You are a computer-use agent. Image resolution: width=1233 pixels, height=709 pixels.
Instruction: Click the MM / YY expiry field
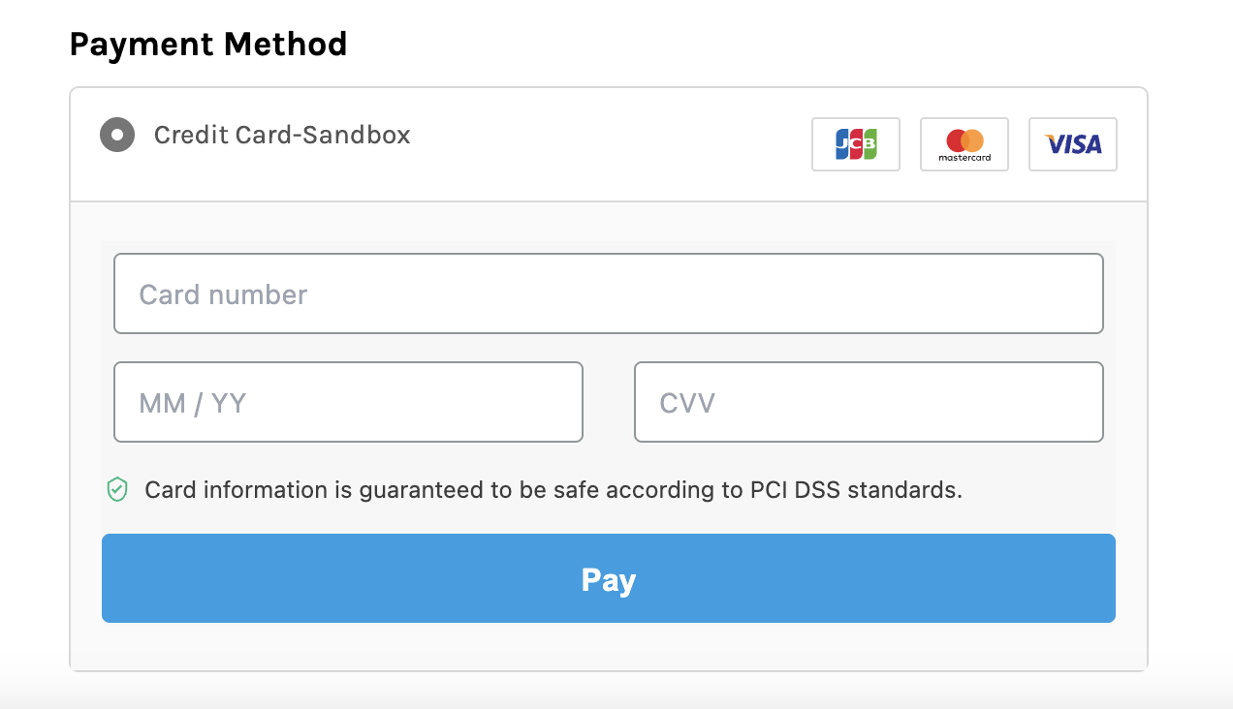click(x=348, y=402)
